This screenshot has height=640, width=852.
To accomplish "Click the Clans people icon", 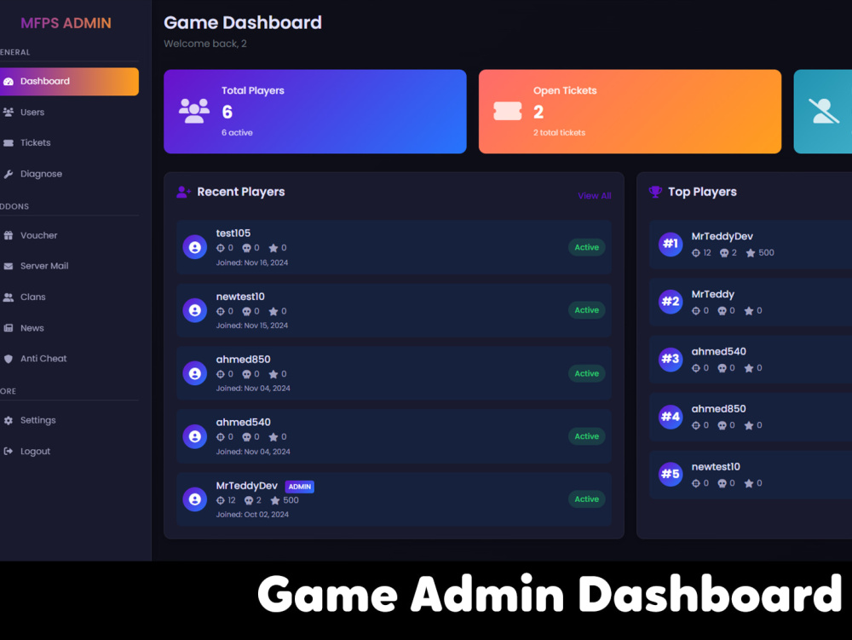I will point(9,297).
